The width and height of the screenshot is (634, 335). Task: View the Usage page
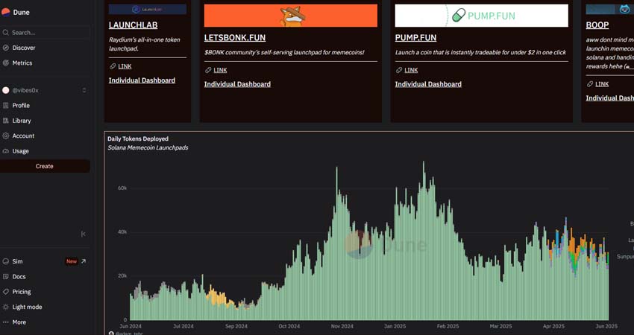(20, 151)
